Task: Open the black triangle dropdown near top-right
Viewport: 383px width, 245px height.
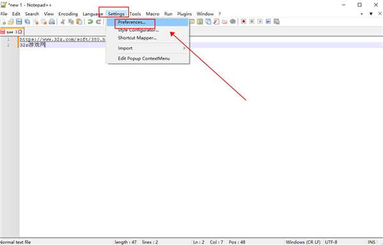Action: (371, 14)
